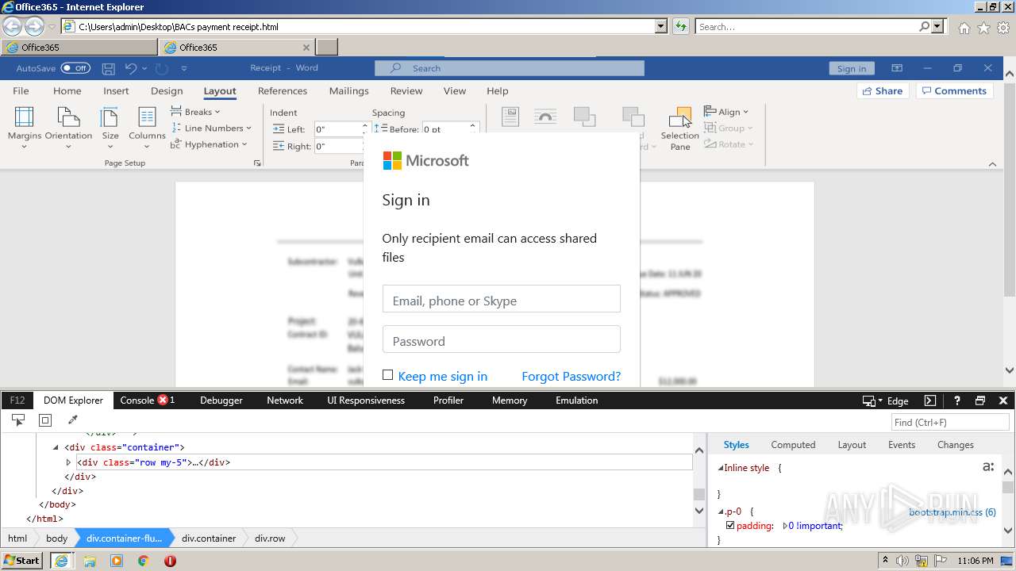Image resolution: width=1016 pixels, height=571 pixels.
Task: Click the unpin developer tools icon
Action: click(x=980, y=400)
